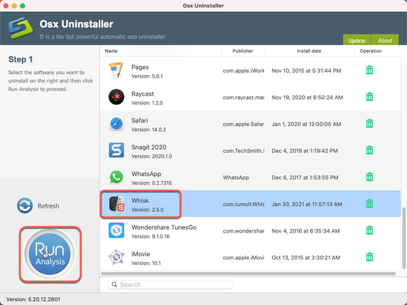Click publisher com.raycast.mac cell

[x=244, y=97]
